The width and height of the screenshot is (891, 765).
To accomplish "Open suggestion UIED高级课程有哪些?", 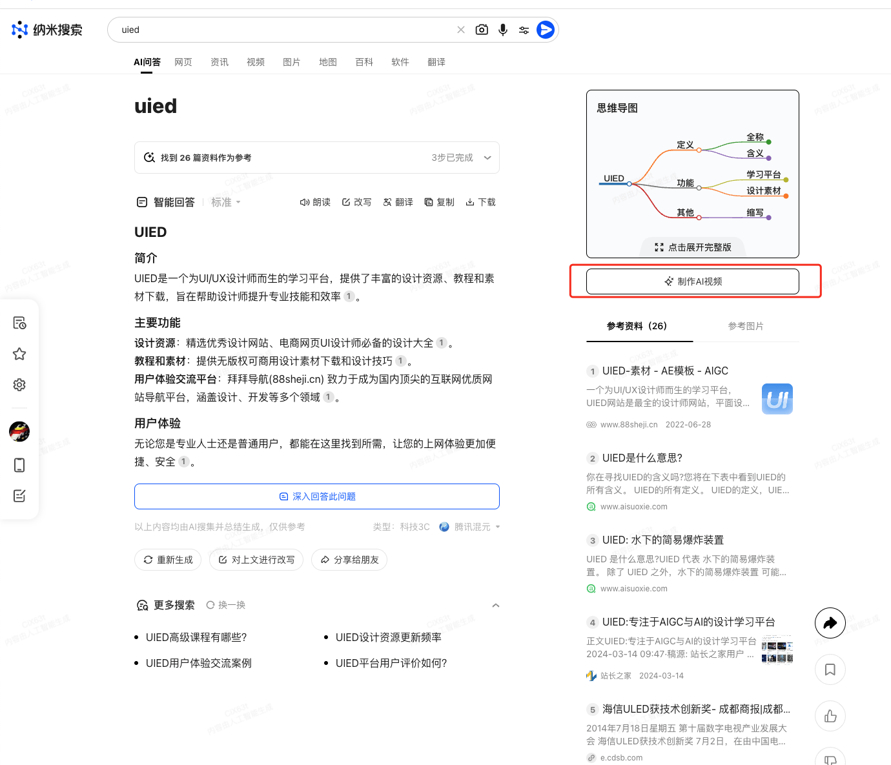I will (196, 637).
